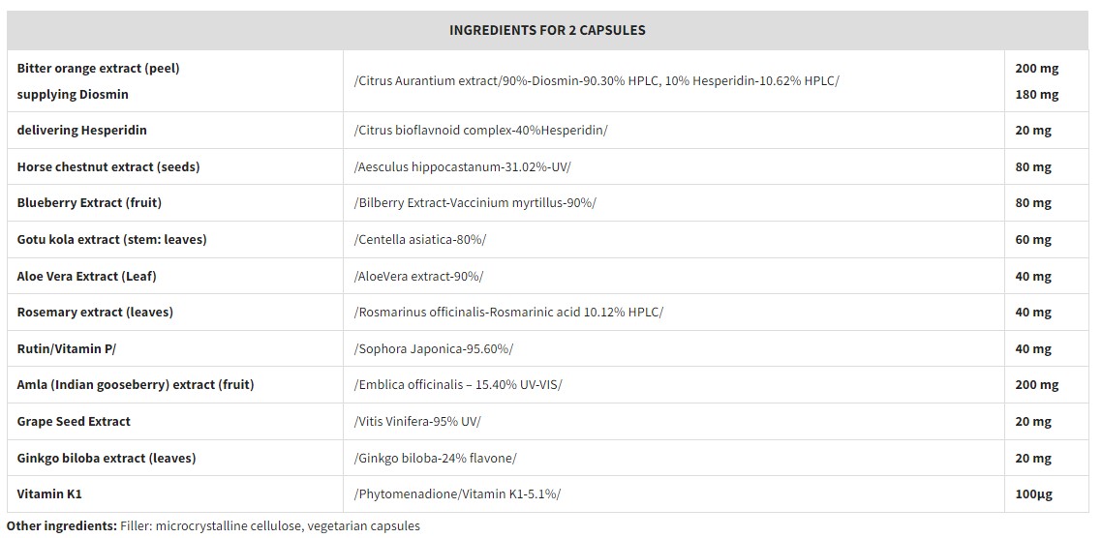Select the "Bitter orange extract (peel)" label

[x=99, y=69]
